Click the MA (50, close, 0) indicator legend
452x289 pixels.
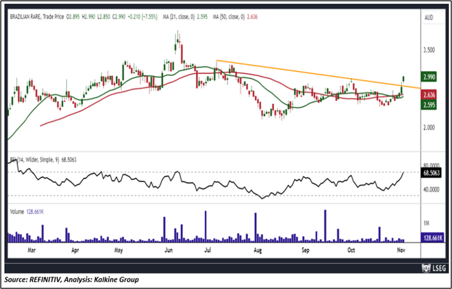click(235, 17)
